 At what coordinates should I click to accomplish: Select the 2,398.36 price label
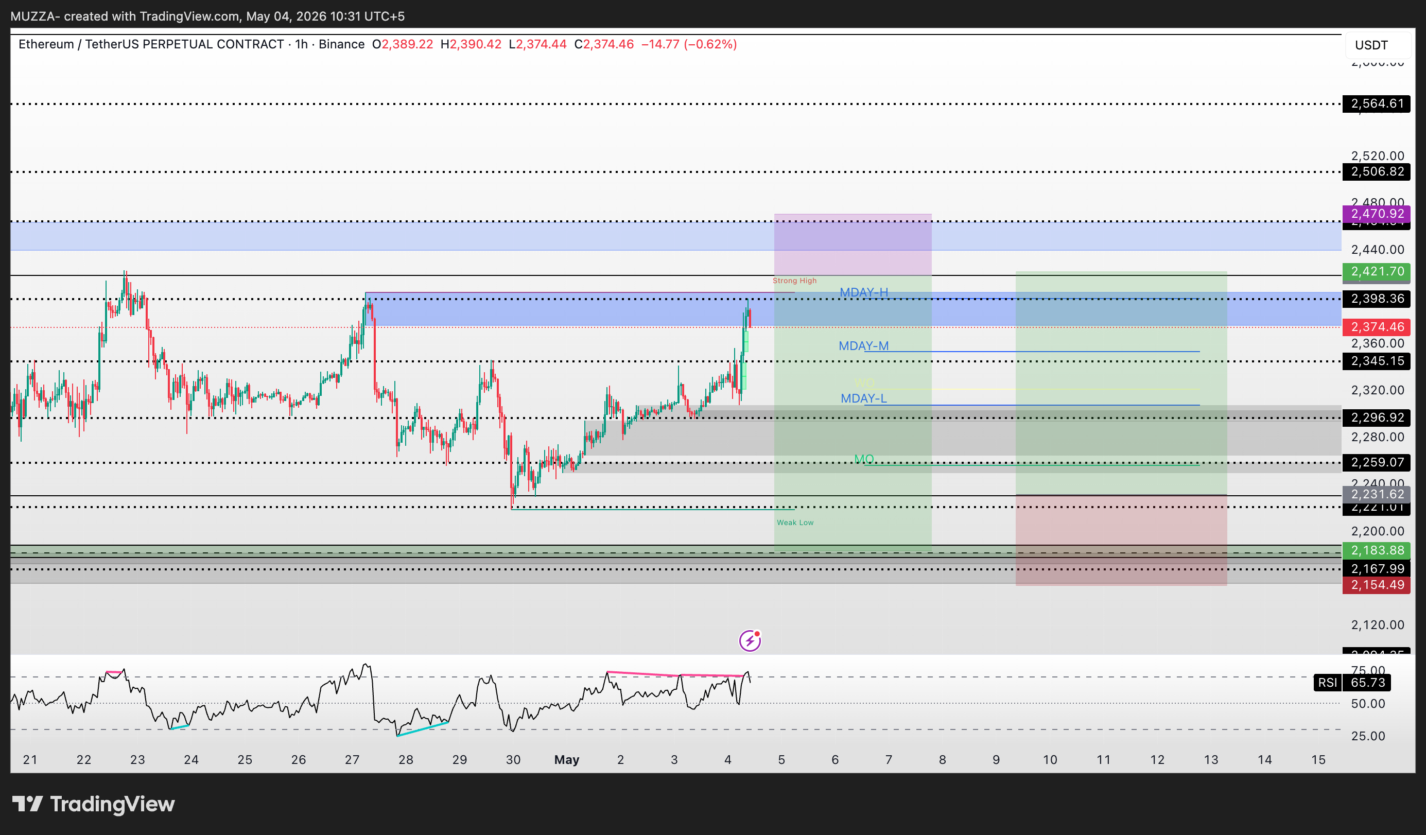point(1376,299)
